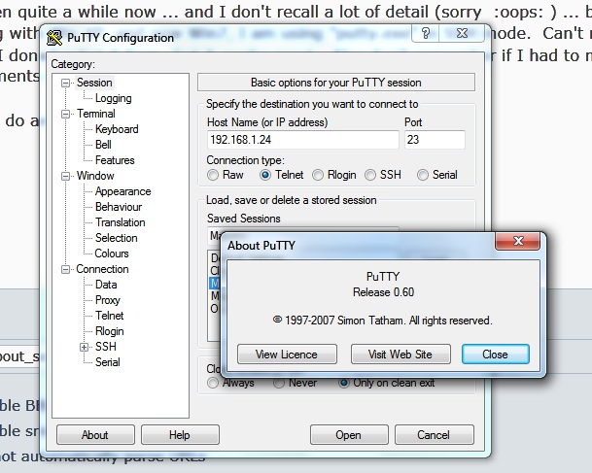Open the Window category
Screen dimensions: 592x473
[x=95, y=176]
